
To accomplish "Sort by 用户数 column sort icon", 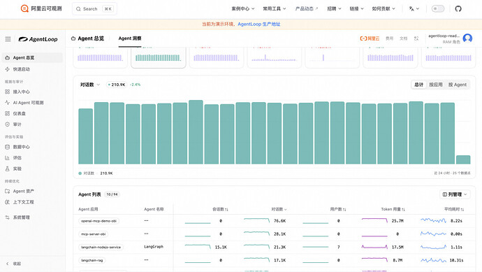I will [344, 209].
